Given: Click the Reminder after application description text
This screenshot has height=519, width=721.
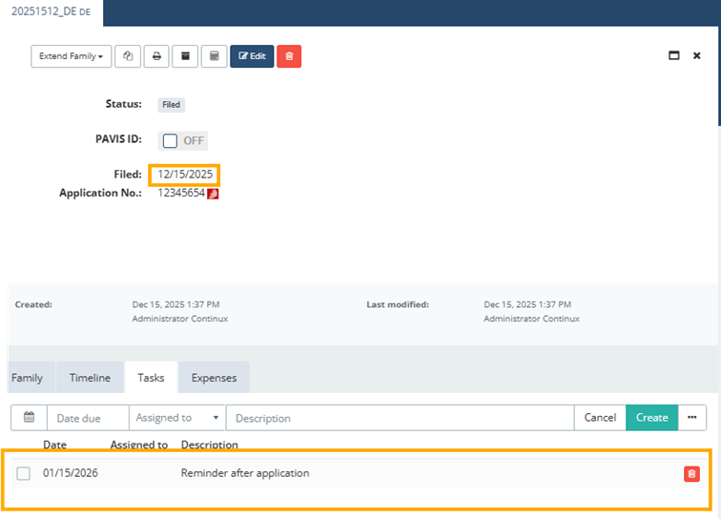Looking at the screenshot, I should click(245, 473).
